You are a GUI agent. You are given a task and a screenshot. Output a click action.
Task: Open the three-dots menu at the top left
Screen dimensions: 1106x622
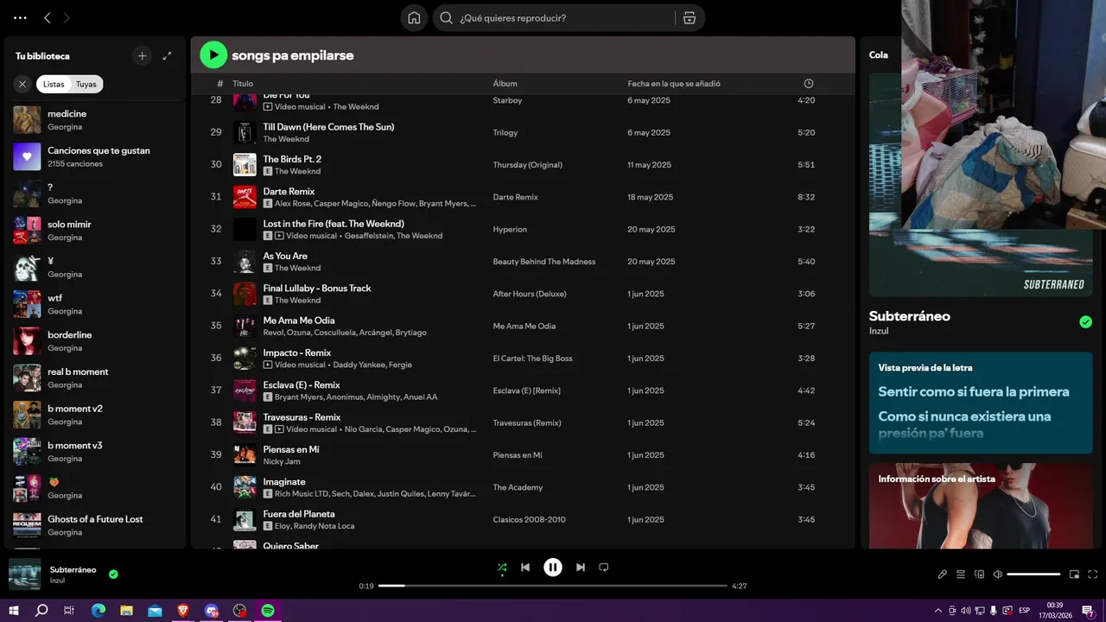tap(20, 17)
